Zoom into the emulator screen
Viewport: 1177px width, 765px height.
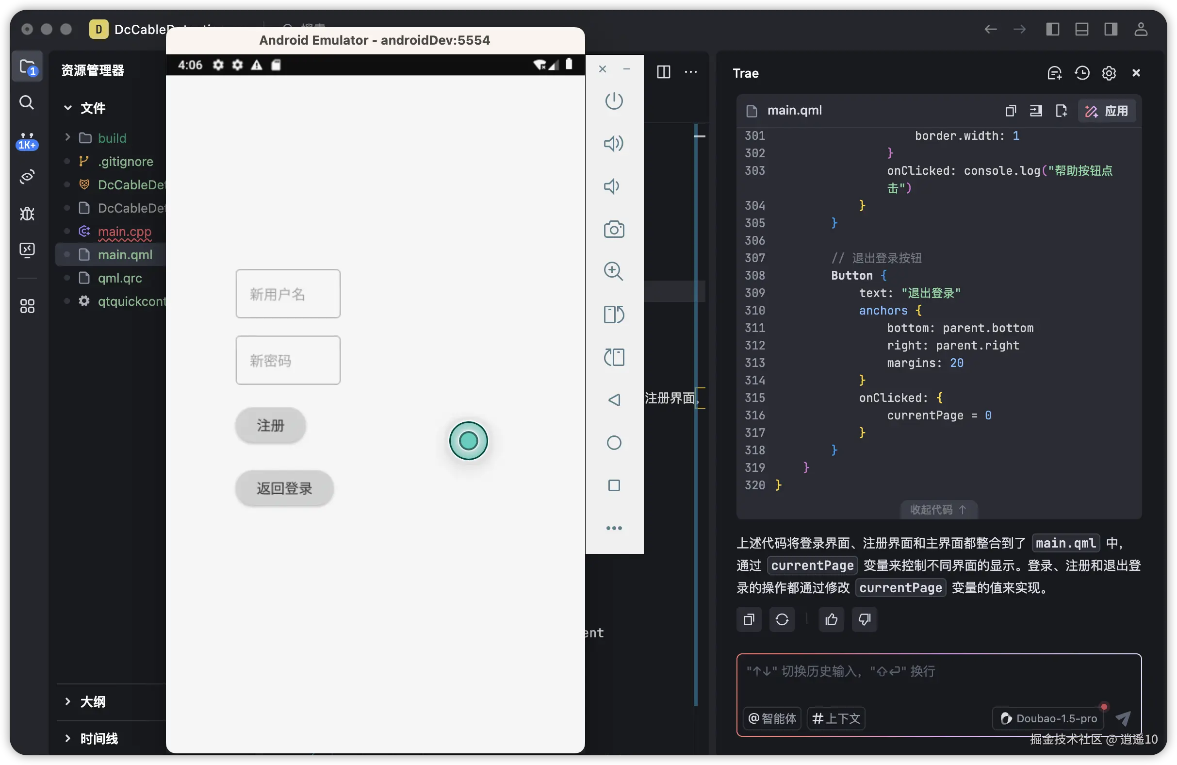613,271
